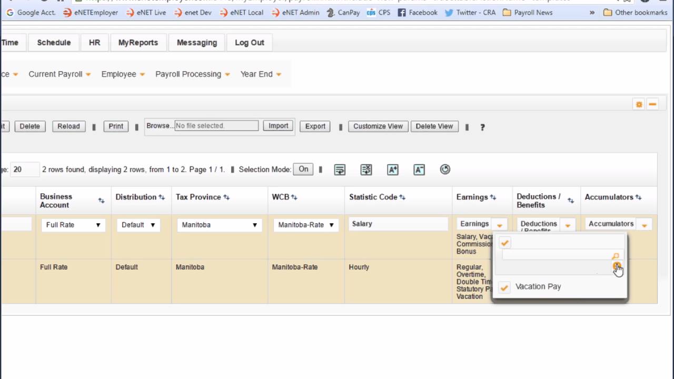Expand the Earnings multi-select dropdown

coord(499,225)
